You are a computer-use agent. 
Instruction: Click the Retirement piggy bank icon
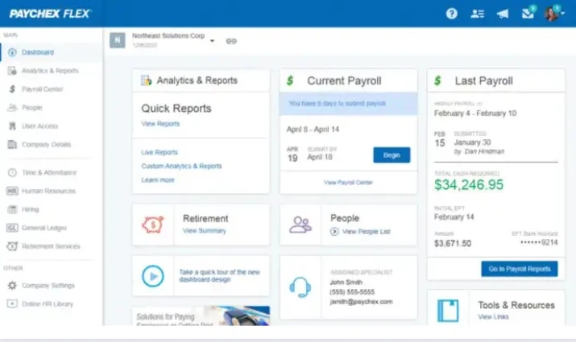pos(153,225)
